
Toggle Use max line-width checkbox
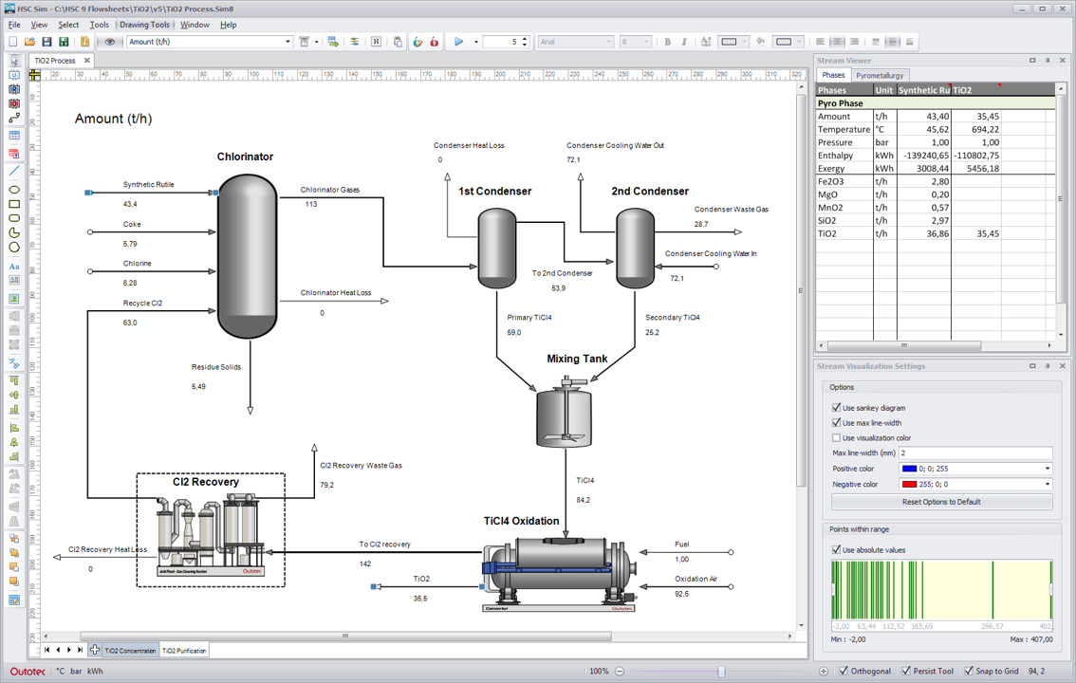[836, 422]
